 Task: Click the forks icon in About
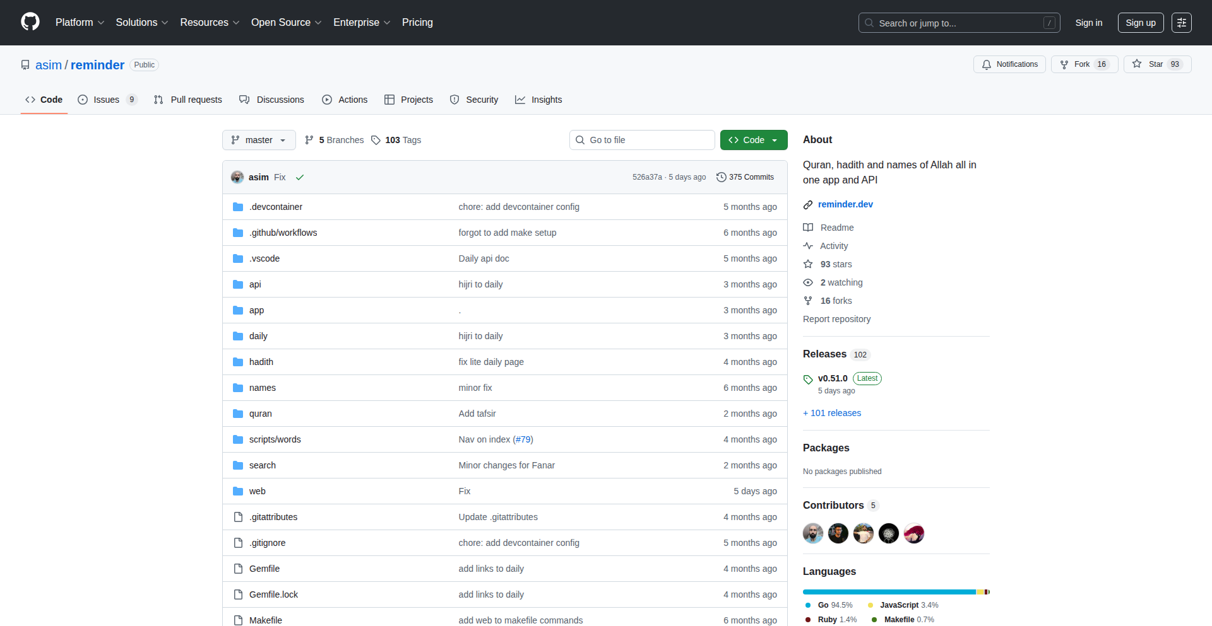click(808, 301)
